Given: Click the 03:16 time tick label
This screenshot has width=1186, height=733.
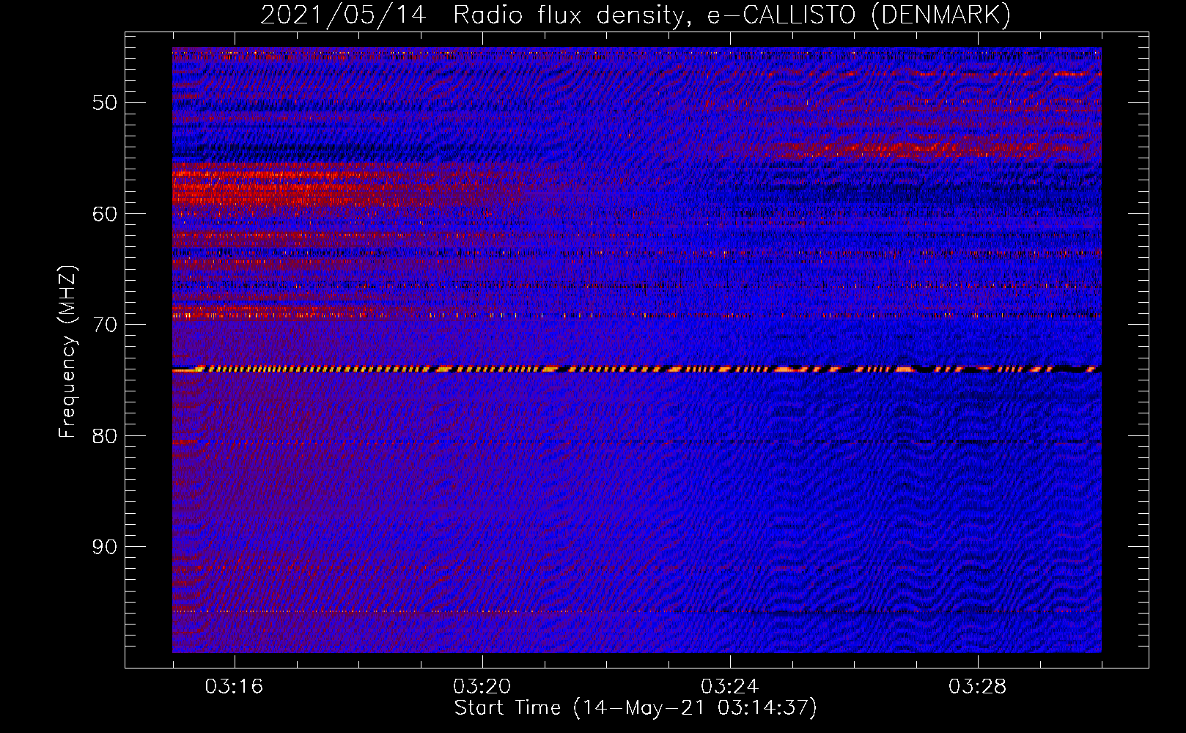Looking at the screenshot, I should (234, 687).
